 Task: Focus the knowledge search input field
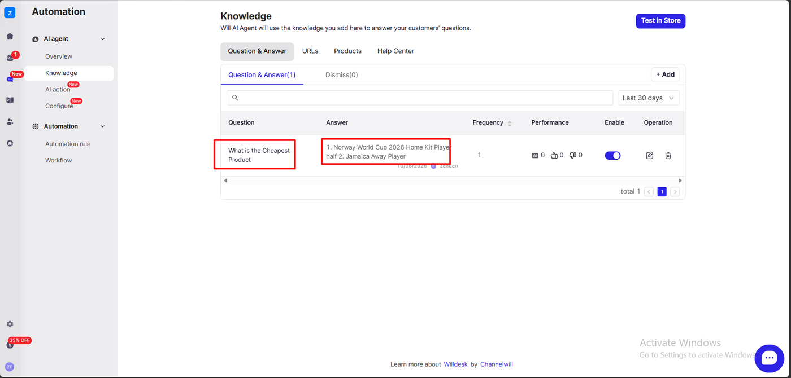(420, 98)
